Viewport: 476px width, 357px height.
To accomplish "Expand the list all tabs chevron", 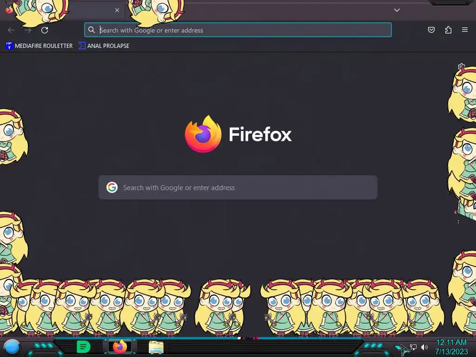I will point(397,10).
